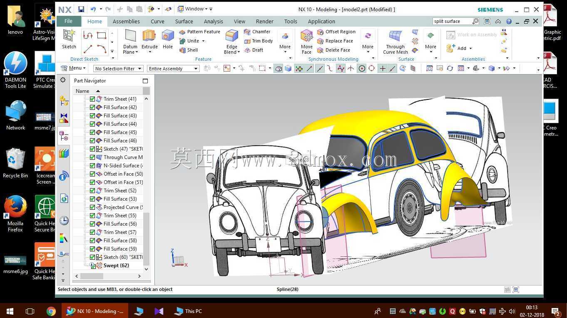This screenshot has height=318, width=567.
Task: Open the File tab
Action: click(68, 21)
